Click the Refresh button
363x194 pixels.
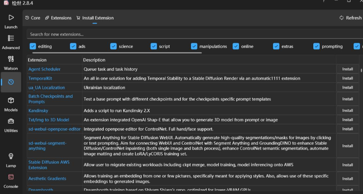click(x=350, y=18)
